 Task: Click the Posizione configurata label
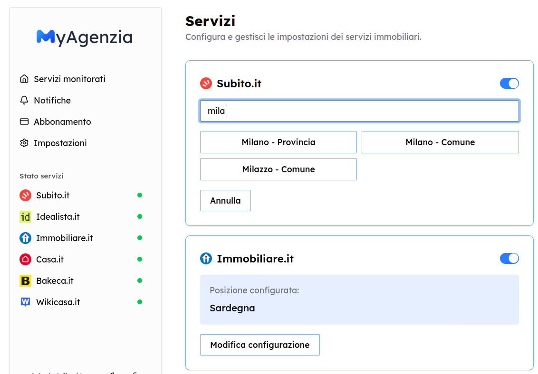(x=254, y=290)
